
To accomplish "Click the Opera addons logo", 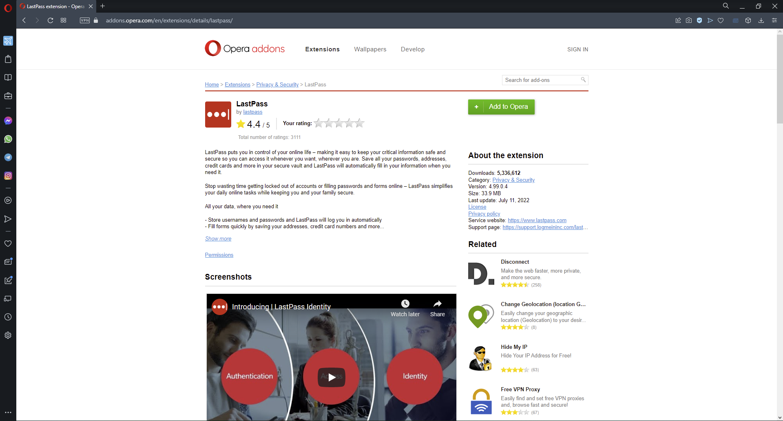I will (x=245, y=48).
